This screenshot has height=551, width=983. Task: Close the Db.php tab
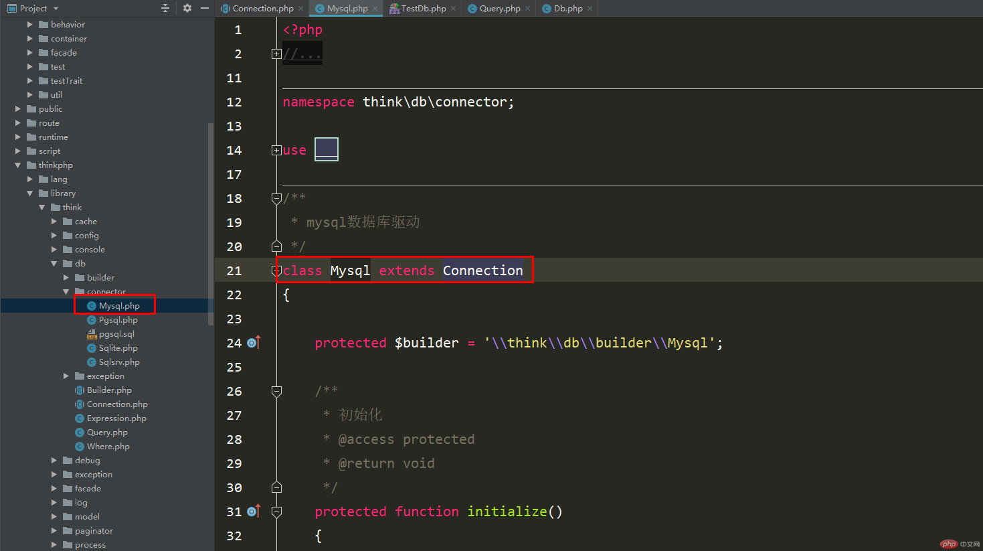[590, 9]
